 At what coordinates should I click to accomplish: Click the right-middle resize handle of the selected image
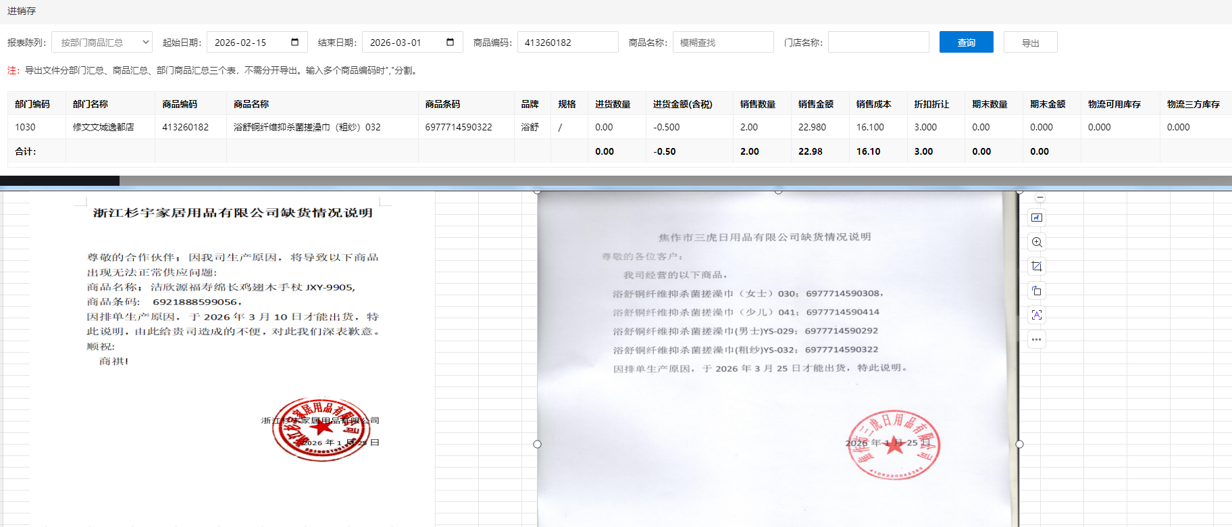coord(1019,444)
